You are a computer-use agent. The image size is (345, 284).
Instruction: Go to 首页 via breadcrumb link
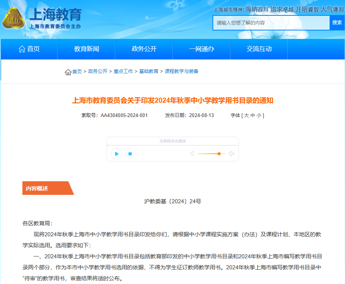(x=77, y=72)
